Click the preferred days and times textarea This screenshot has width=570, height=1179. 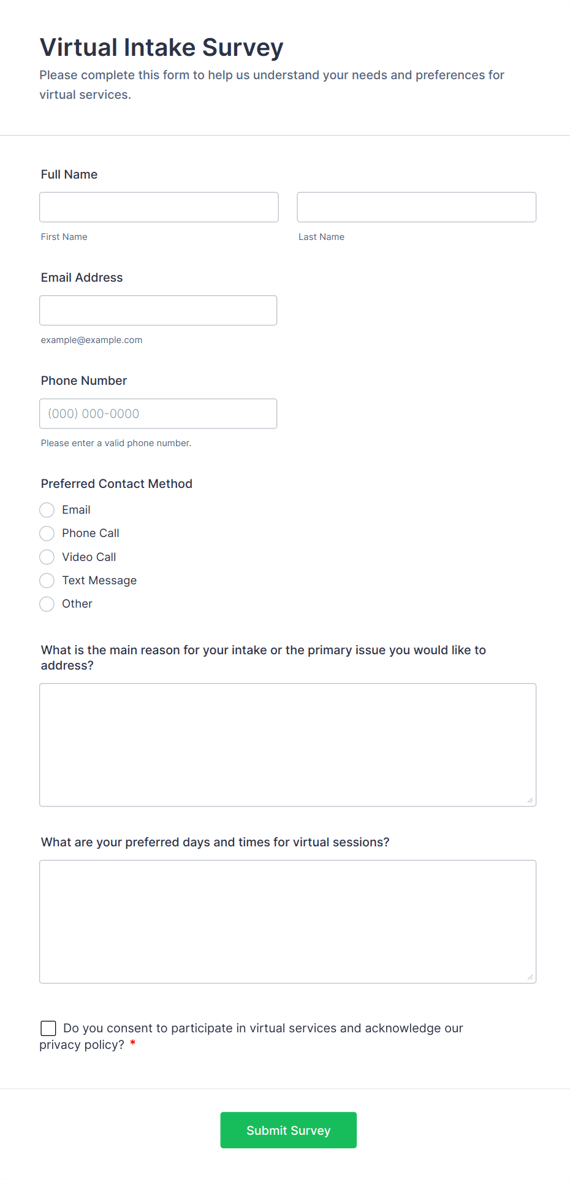tap(287, 921)
